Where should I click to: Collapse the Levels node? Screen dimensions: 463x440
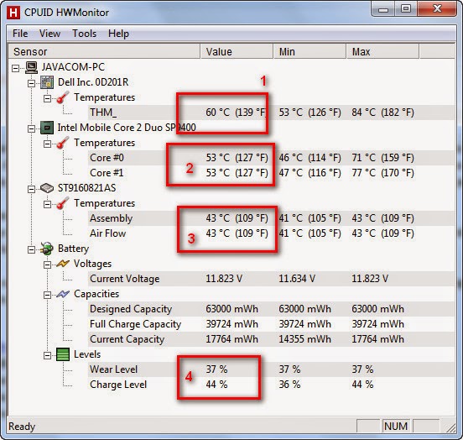[47, 355]
